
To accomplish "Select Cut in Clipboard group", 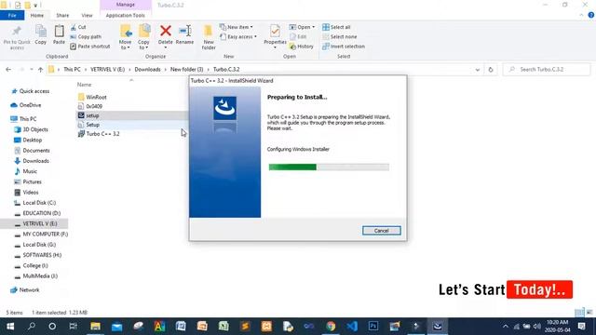I will click(x=78, y=27).
